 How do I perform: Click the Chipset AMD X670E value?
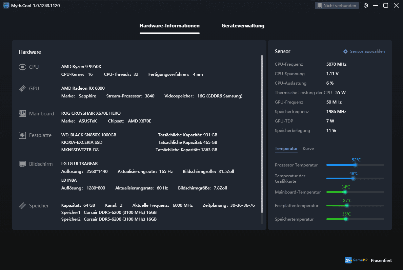[x=139, y=121]
